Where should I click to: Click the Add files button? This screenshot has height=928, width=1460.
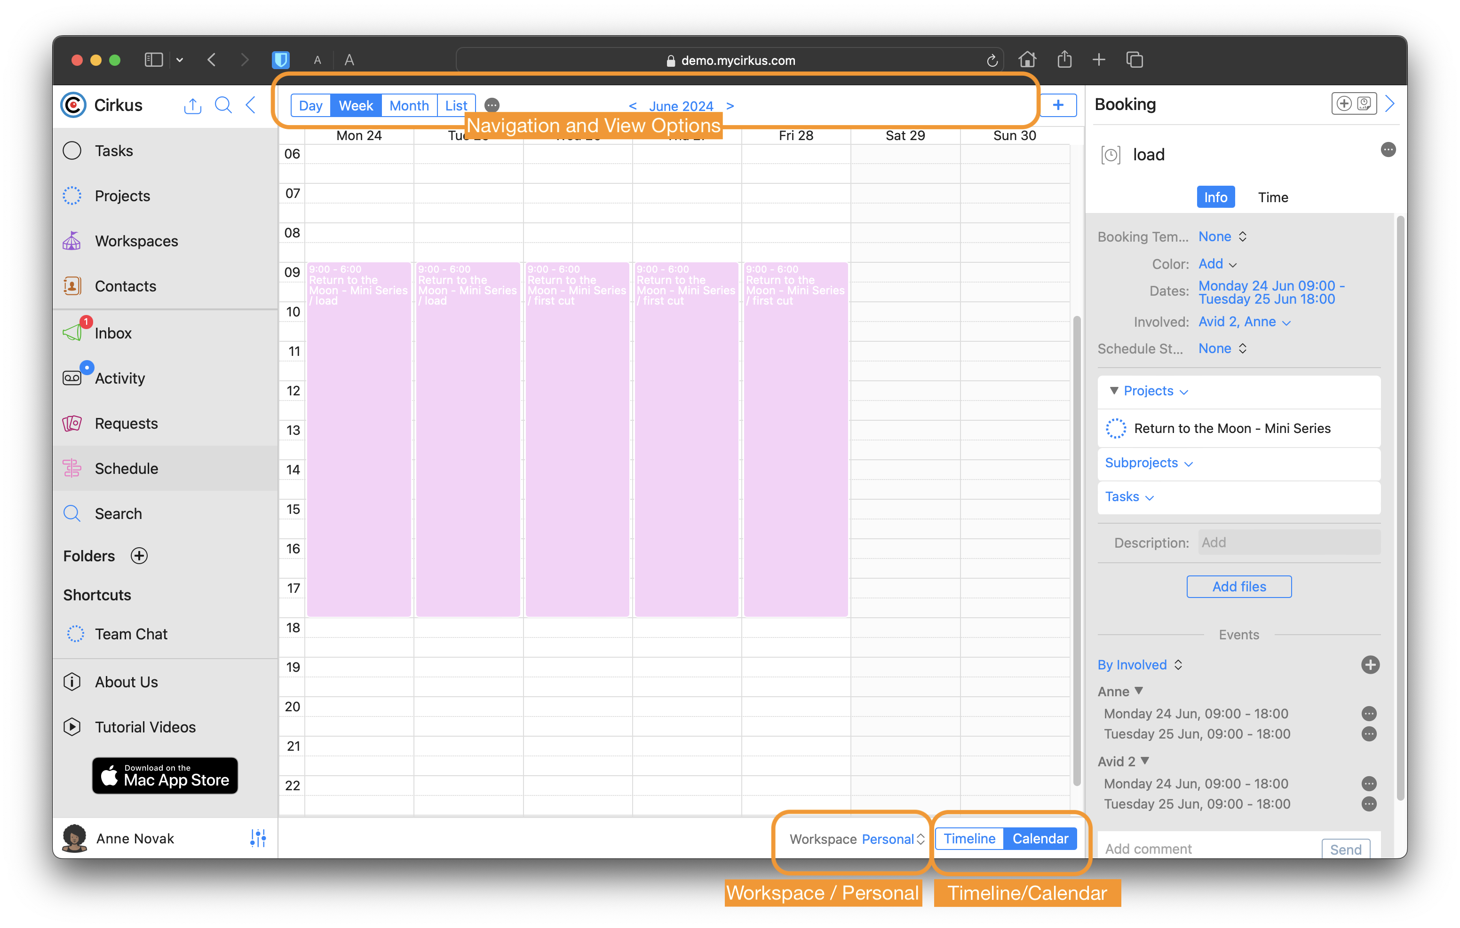tap(1239, 586)
